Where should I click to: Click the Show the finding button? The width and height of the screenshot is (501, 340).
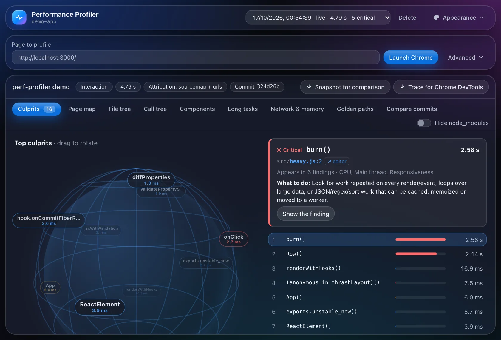coord(306,214)
